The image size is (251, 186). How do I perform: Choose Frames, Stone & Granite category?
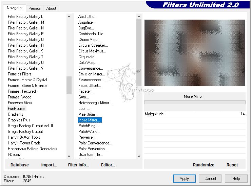click(x=27, y=86)
